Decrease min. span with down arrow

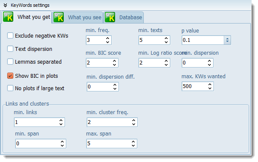[x=62, y=146]
